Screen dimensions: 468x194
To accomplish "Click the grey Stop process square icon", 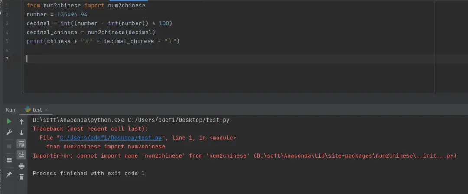I will tap(9, 146).
